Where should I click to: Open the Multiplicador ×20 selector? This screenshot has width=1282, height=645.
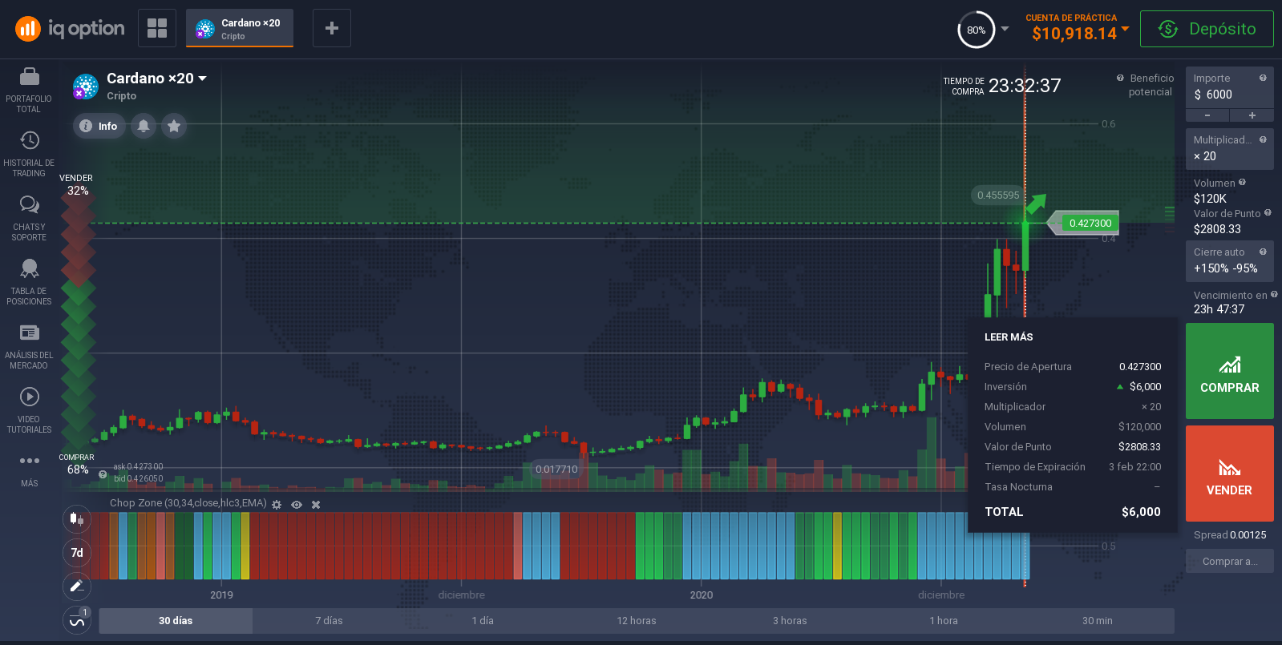1229,148
